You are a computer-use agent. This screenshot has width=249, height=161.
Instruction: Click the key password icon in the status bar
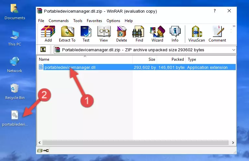click(x=46, y=151)
